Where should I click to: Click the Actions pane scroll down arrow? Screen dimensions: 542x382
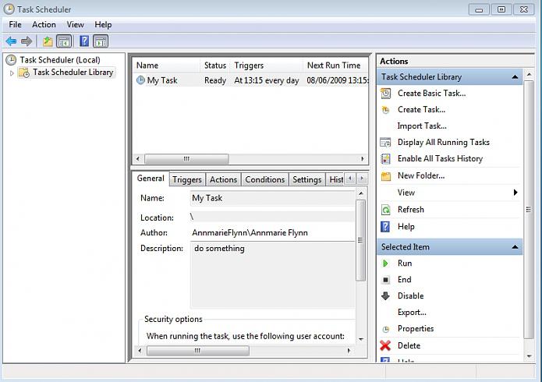click(529, 356)
